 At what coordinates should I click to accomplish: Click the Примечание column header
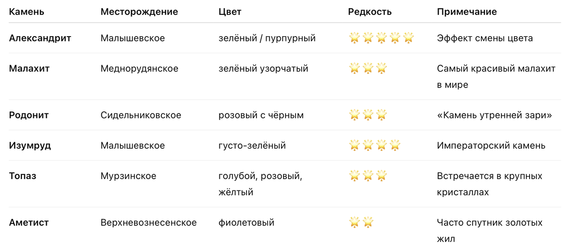(x=467, y=12)
